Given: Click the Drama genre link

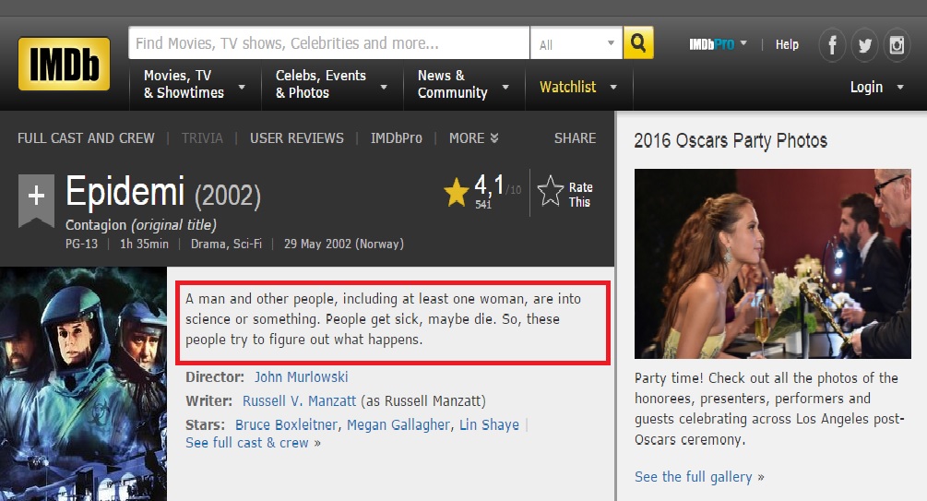Looking at the screenshot, I should tap(208, 245).
